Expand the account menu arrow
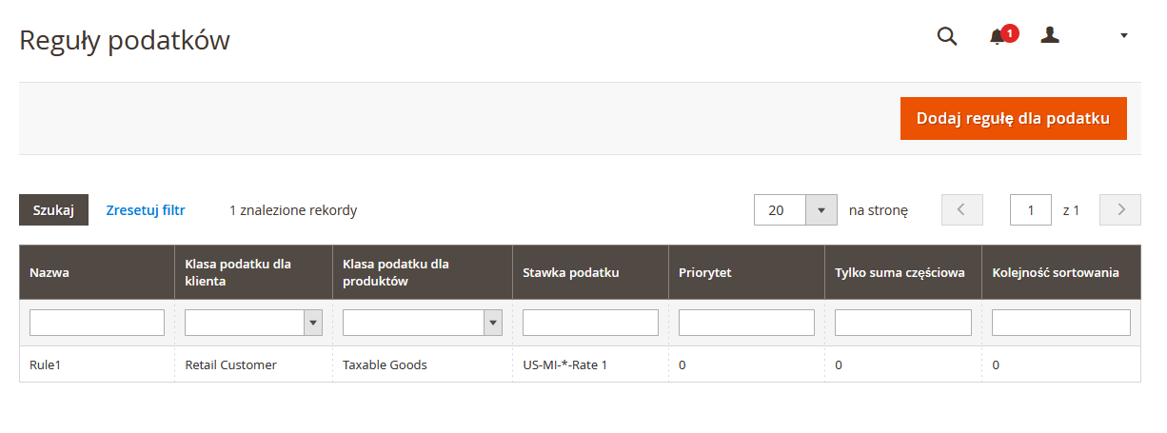 coord(1124,35)
